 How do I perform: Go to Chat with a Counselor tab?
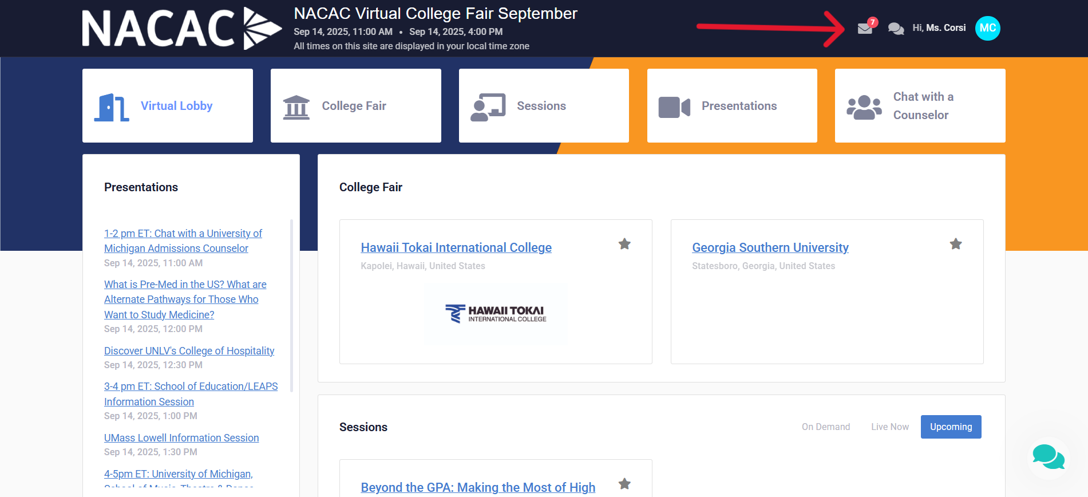[x=920, y=106]
